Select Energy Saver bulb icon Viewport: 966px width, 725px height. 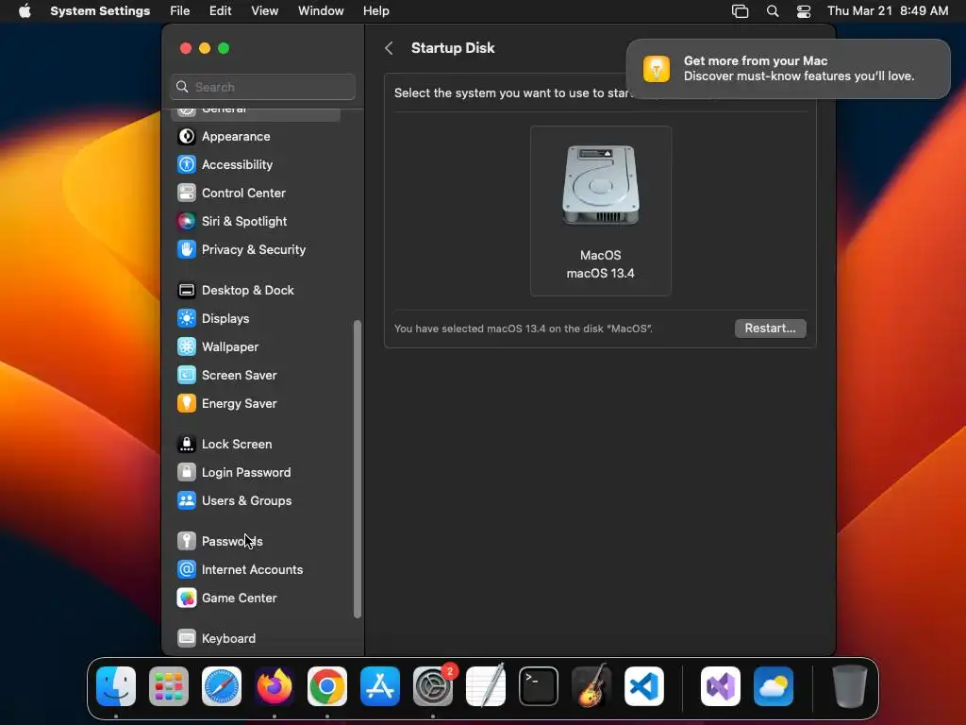click(x=186, y=404)
